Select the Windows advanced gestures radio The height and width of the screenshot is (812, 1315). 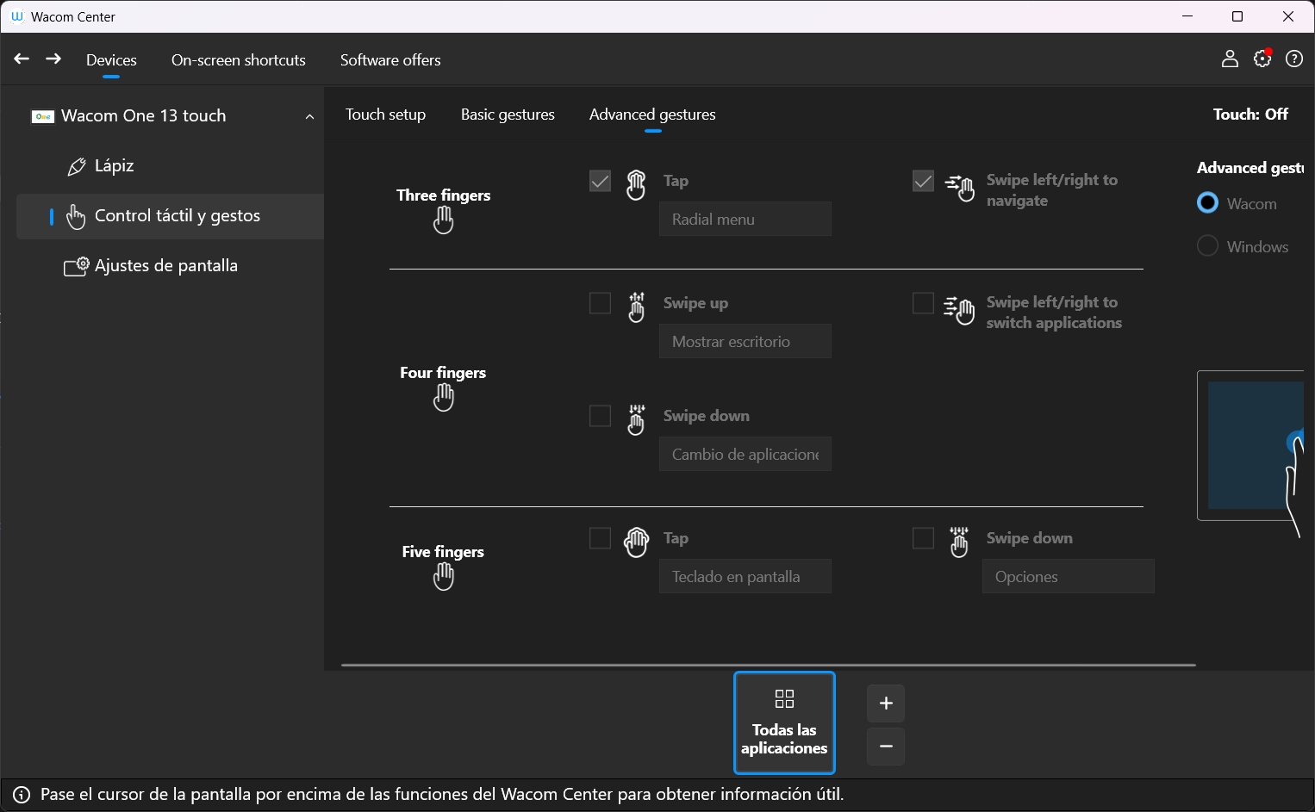click(x=1208, y=246)
